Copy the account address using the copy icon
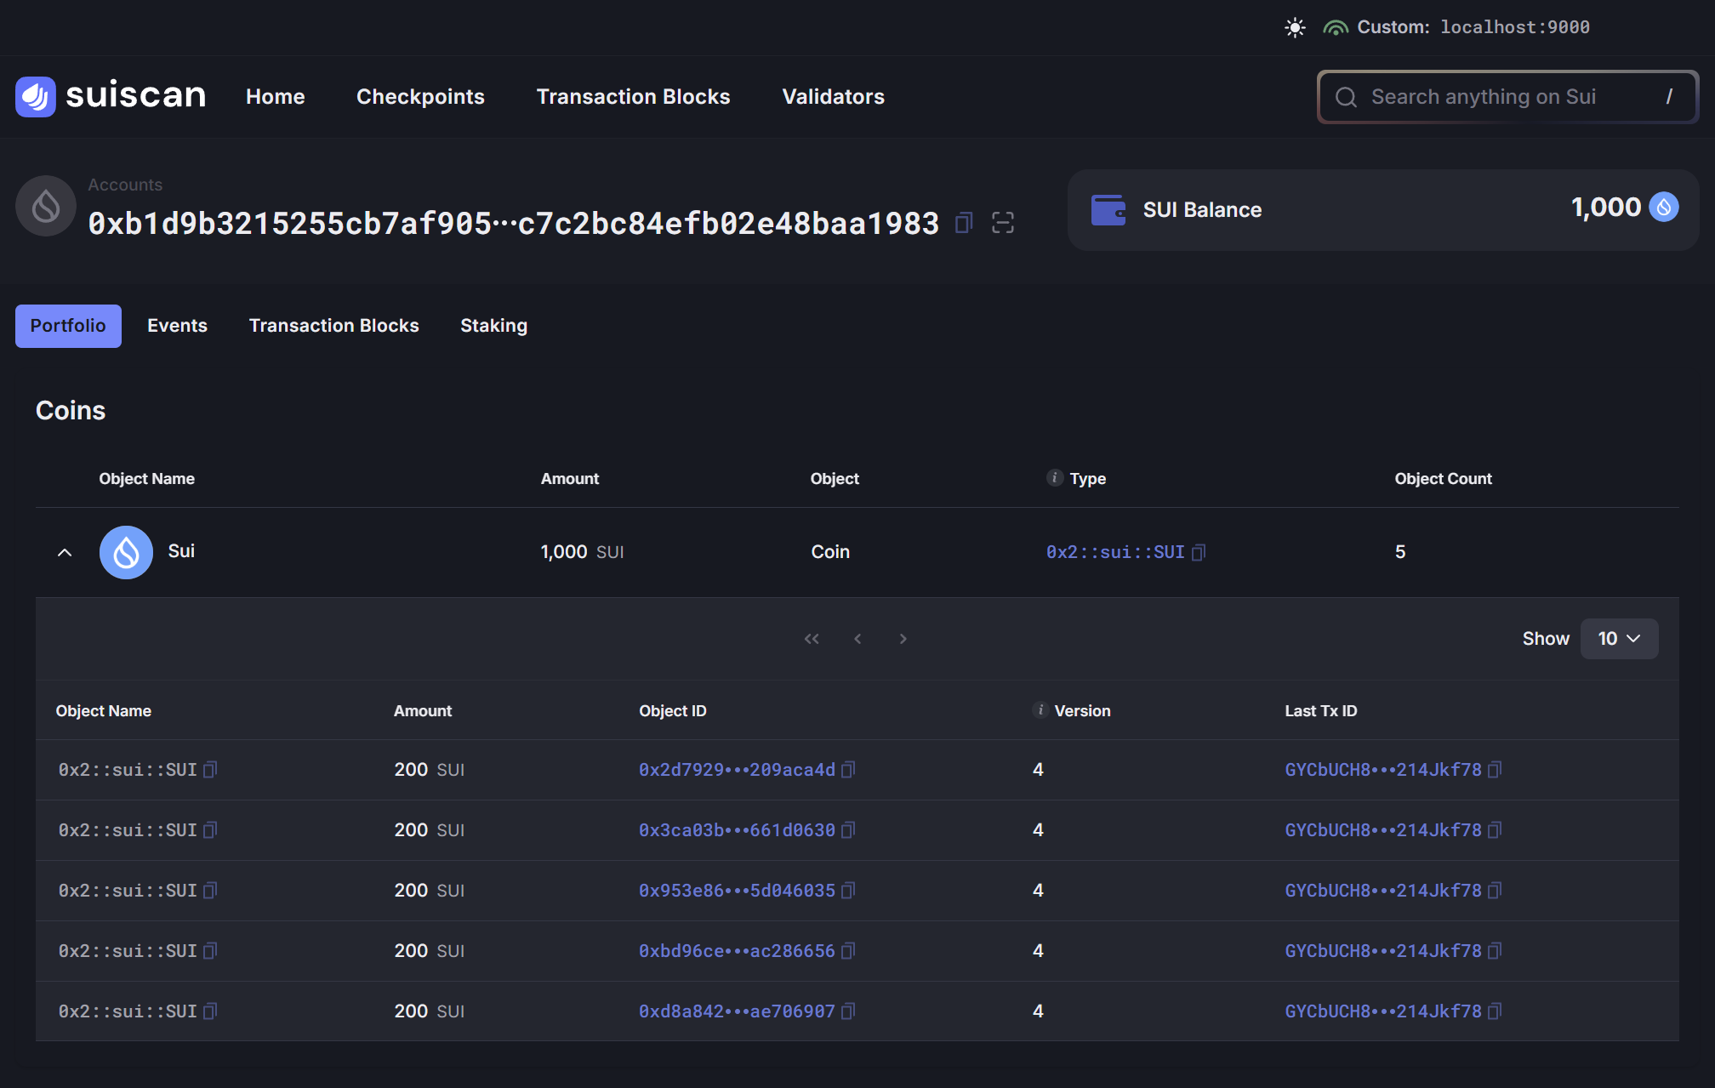This screenshot has height=1088, width=1715. pos(963,222)
